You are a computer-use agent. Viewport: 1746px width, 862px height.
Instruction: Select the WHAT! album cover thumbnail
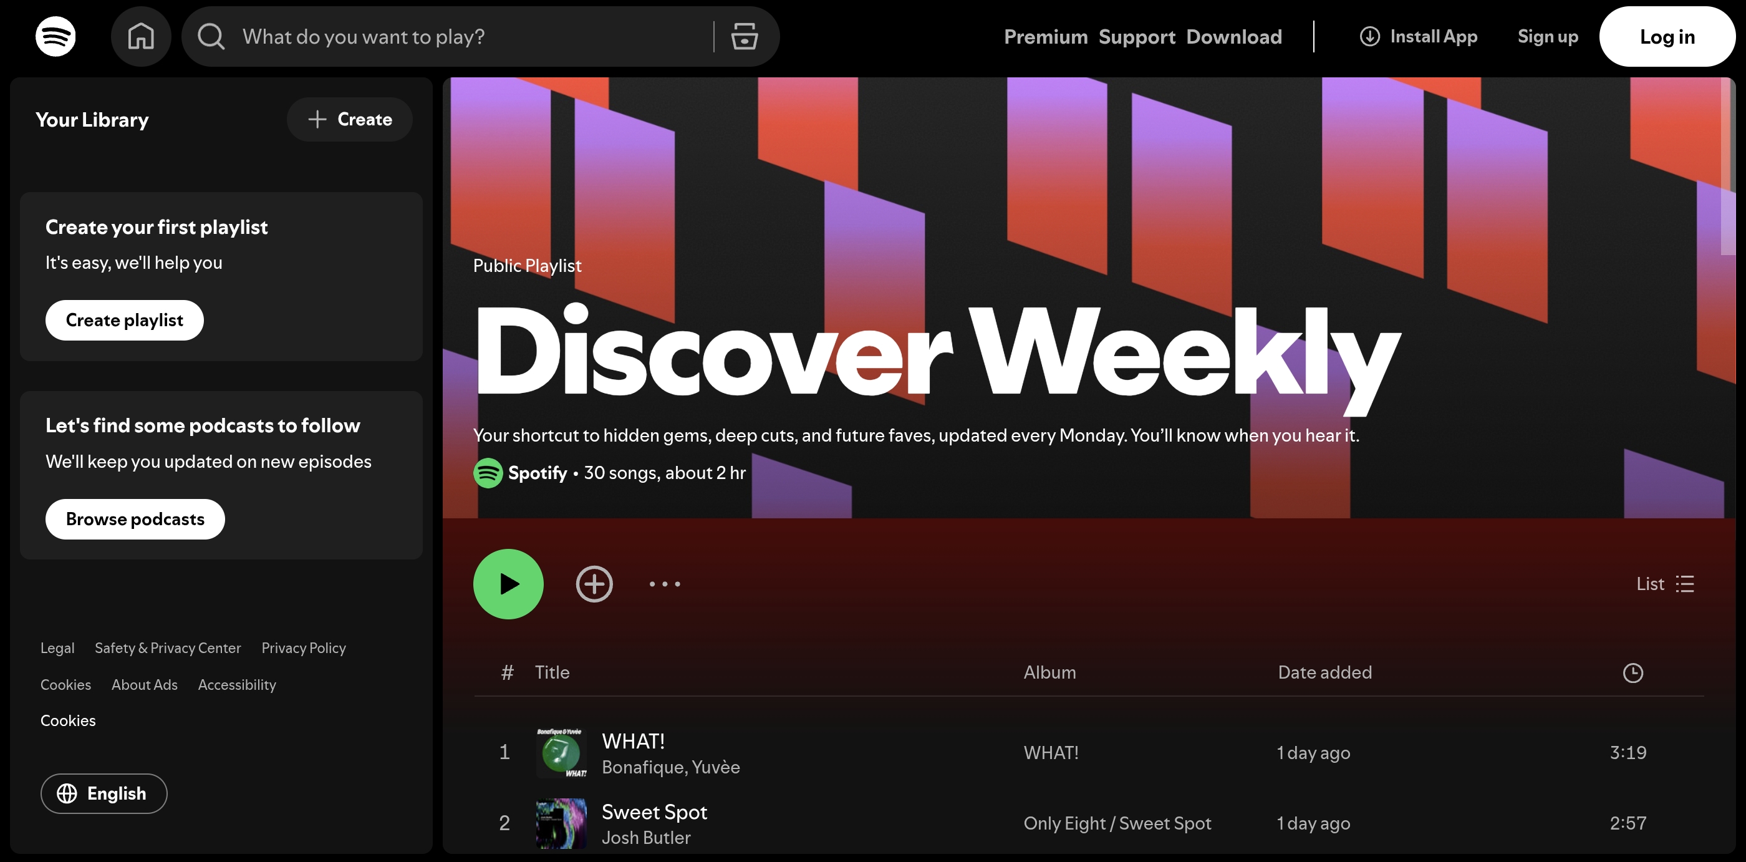(x=561, y=753)
